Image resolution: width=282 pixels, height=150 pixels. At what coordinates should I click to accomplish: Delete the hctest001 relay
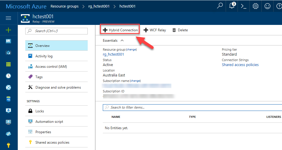pos(180,30)
